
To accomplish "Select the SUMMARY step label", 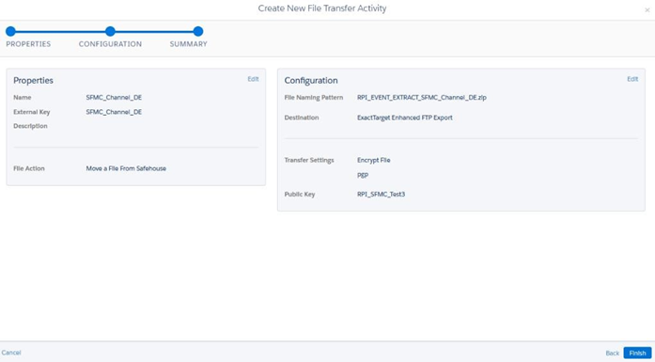I will coord(188,44).
